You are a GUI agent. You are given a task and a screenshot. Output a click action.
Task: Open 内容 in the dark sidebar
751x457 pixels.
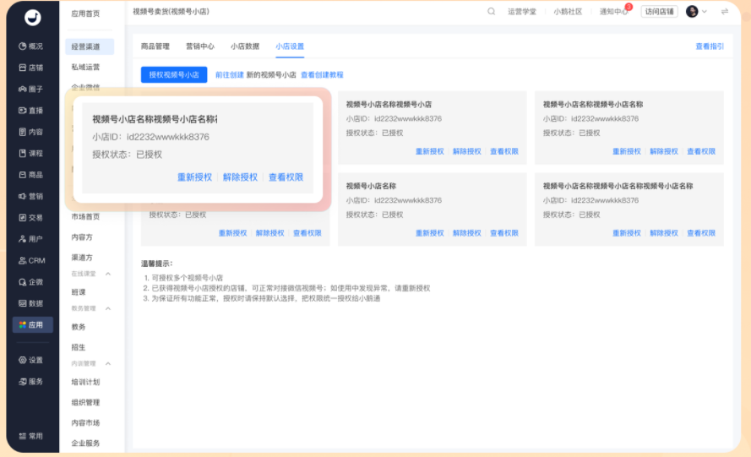tap(31, 132)
